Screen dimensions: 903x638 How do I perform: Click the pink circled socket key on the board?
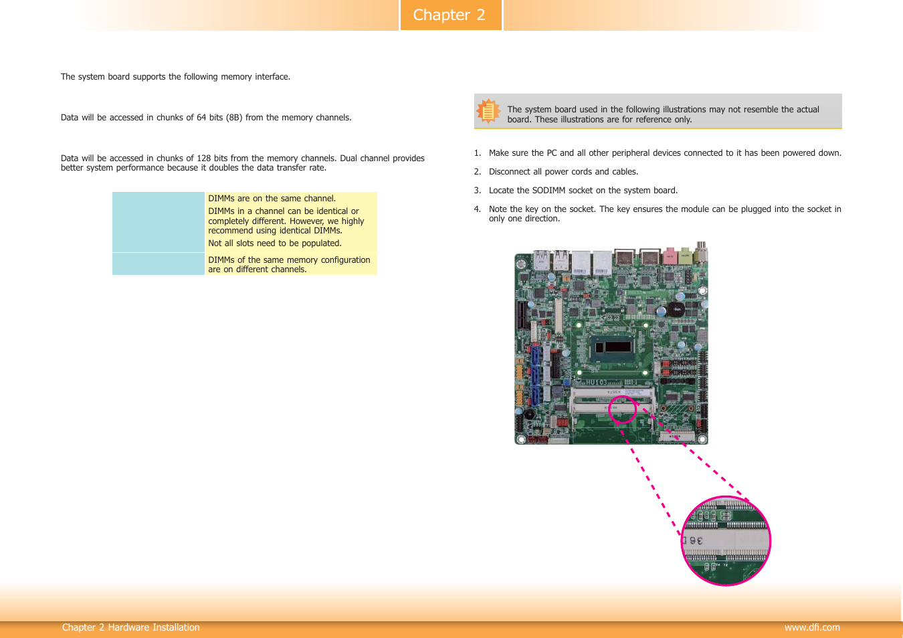pyautogui.click(x=622, y=410)
